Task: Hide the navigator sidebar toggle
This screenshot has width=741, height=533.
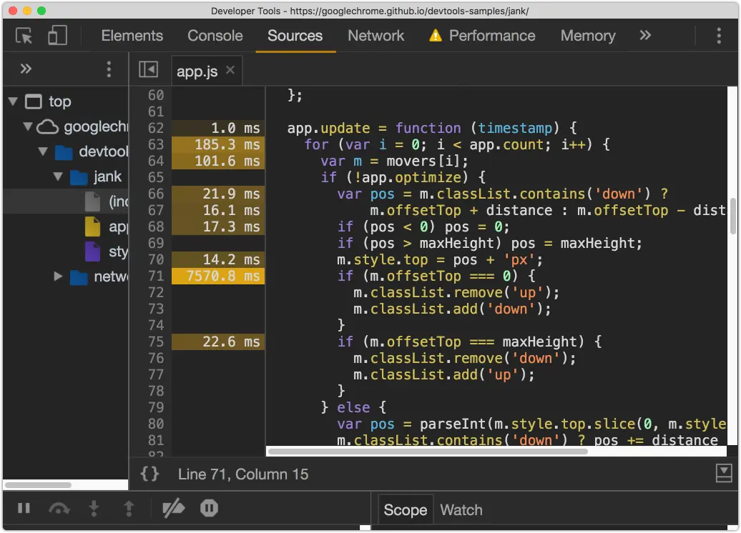Action: 148,69
